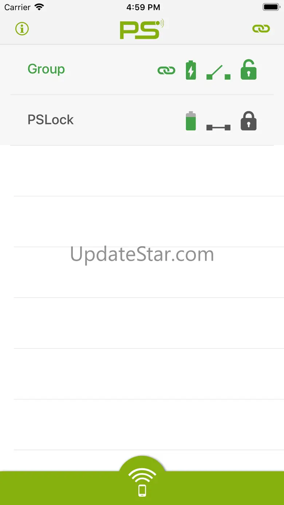Tap the Wi-Fi status bar icon
Screen dimensions: 284x505
click(39, 7)
